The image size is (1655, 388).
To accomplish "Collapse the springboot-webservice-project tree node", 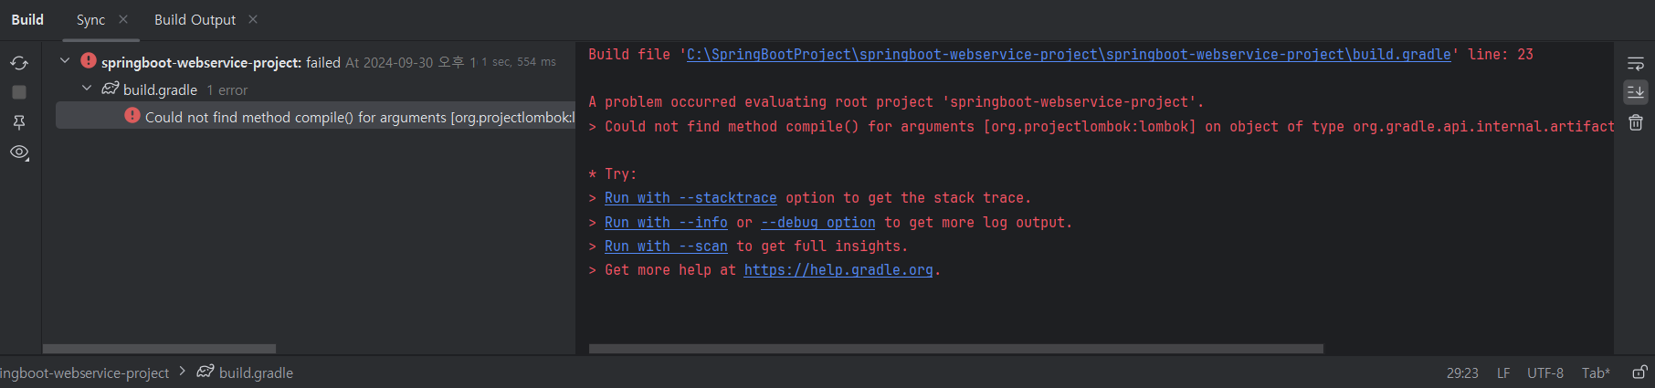I will (x=65, y=61).
